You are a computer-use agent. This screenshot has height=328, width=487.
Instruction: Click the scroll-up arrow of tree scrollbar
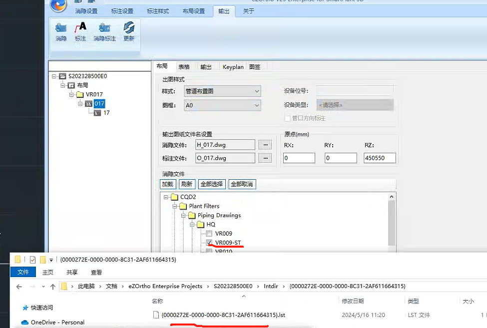click(392, 197)
